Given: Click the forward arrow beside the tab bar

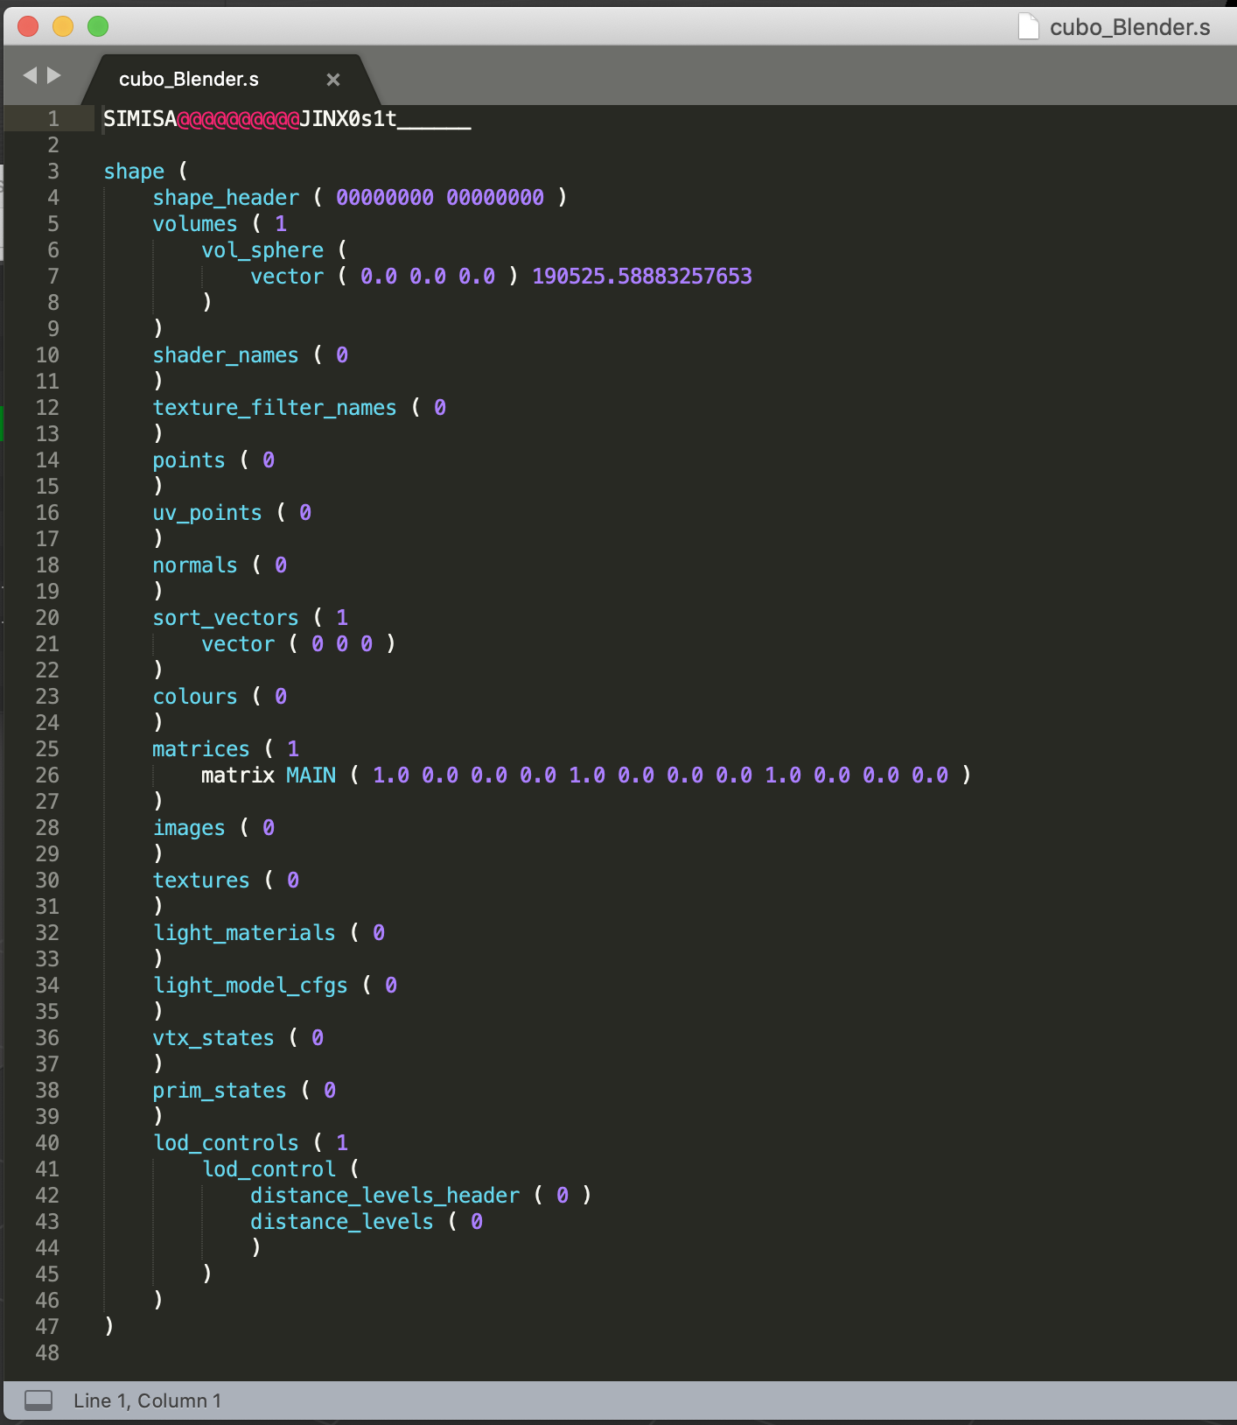Looking at the screenshot, I should click(x=54, y=75).
